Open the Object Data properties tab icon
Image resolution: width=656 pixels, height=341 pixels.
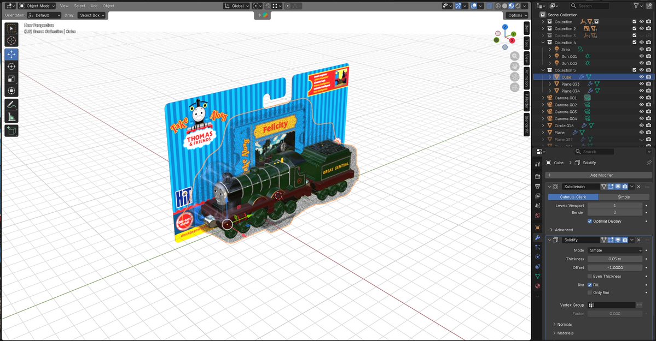click(538, 276)
